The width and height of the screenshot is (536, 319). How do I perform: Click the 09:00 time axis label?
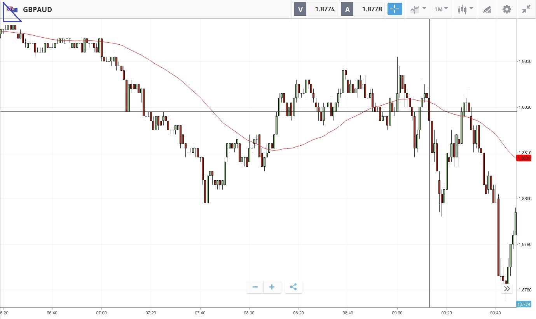pos(397,312)
